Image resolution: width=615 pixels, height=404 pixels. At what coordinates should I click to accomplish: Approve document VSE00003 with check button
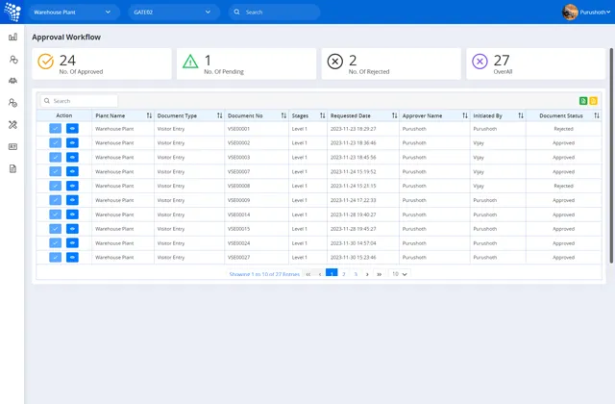pos(56,157)
